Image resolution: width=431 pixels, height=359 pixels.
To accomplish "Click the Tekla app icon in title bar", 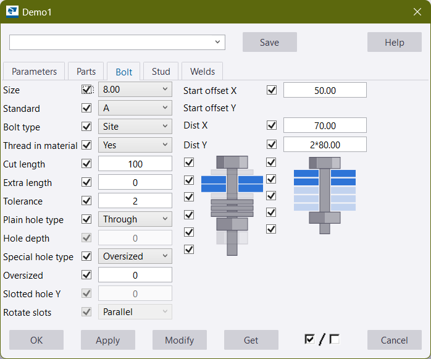I will pos(12,12).
